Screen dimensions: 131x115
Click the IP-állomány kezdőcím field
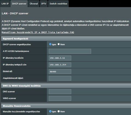coord(60,58)
